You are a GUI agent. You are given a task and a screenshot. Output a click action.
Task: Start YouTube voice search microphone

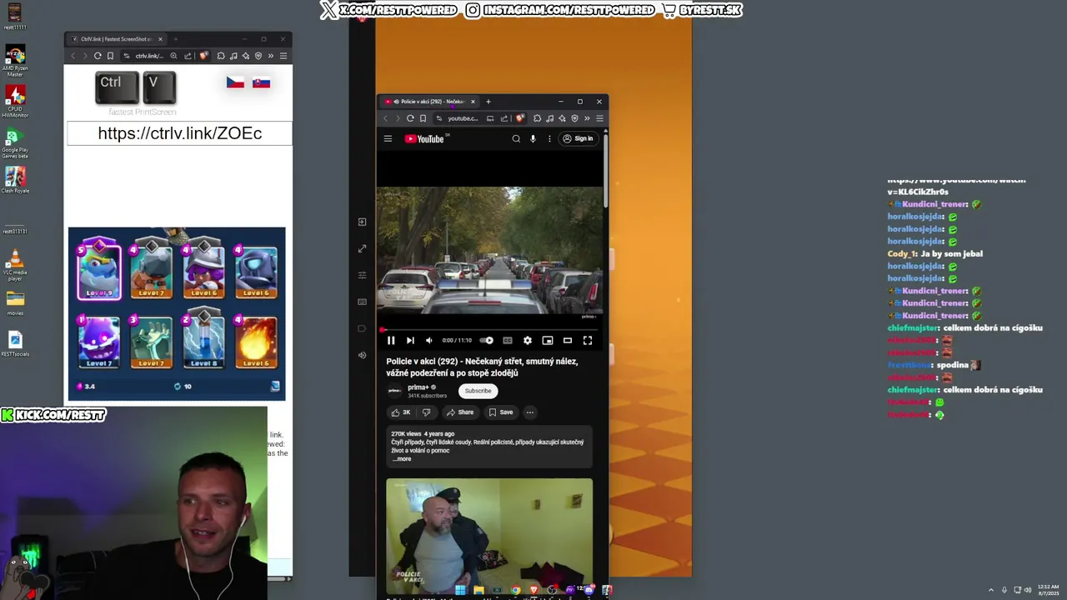point(533,139)
